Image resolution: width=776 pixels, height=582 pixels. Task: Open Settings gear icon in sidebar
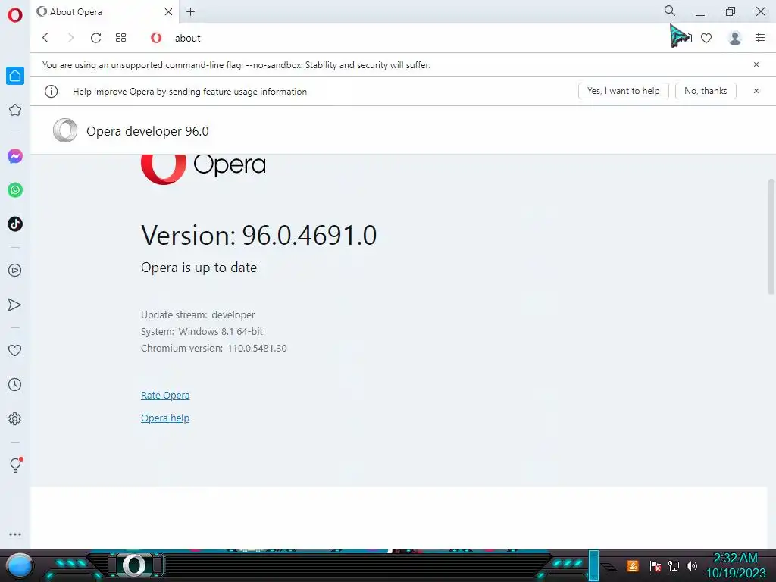[15, 418]
